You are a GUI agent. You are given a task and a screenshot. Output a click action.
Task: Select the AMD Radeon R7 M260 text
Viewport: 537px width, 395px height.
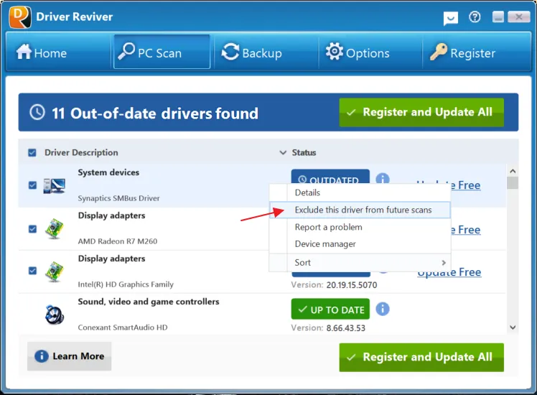pos(118,241)
